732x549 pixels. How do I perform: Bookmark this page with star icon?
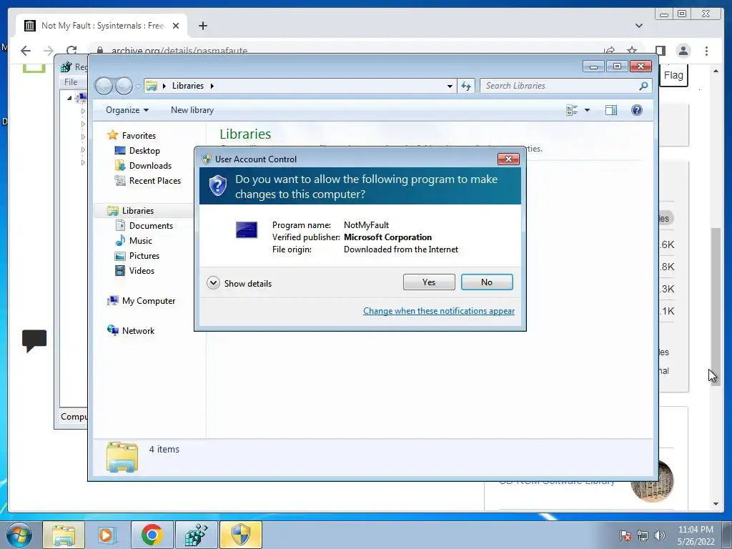click(x=632, y=51)
